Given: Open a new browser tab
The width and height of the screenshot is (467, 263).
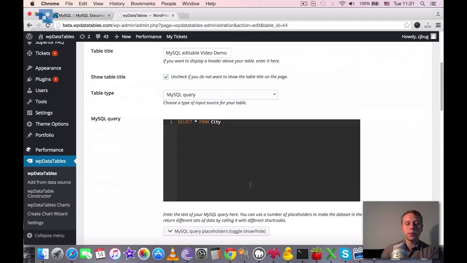Looking at the screenshot, I should (184, 15).
